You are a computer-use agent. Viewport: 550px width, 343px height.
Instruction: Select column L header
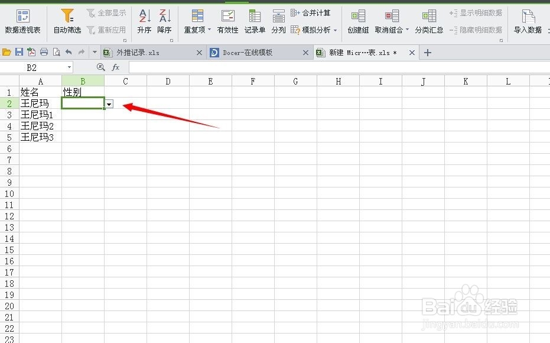[x=508, y=82]
